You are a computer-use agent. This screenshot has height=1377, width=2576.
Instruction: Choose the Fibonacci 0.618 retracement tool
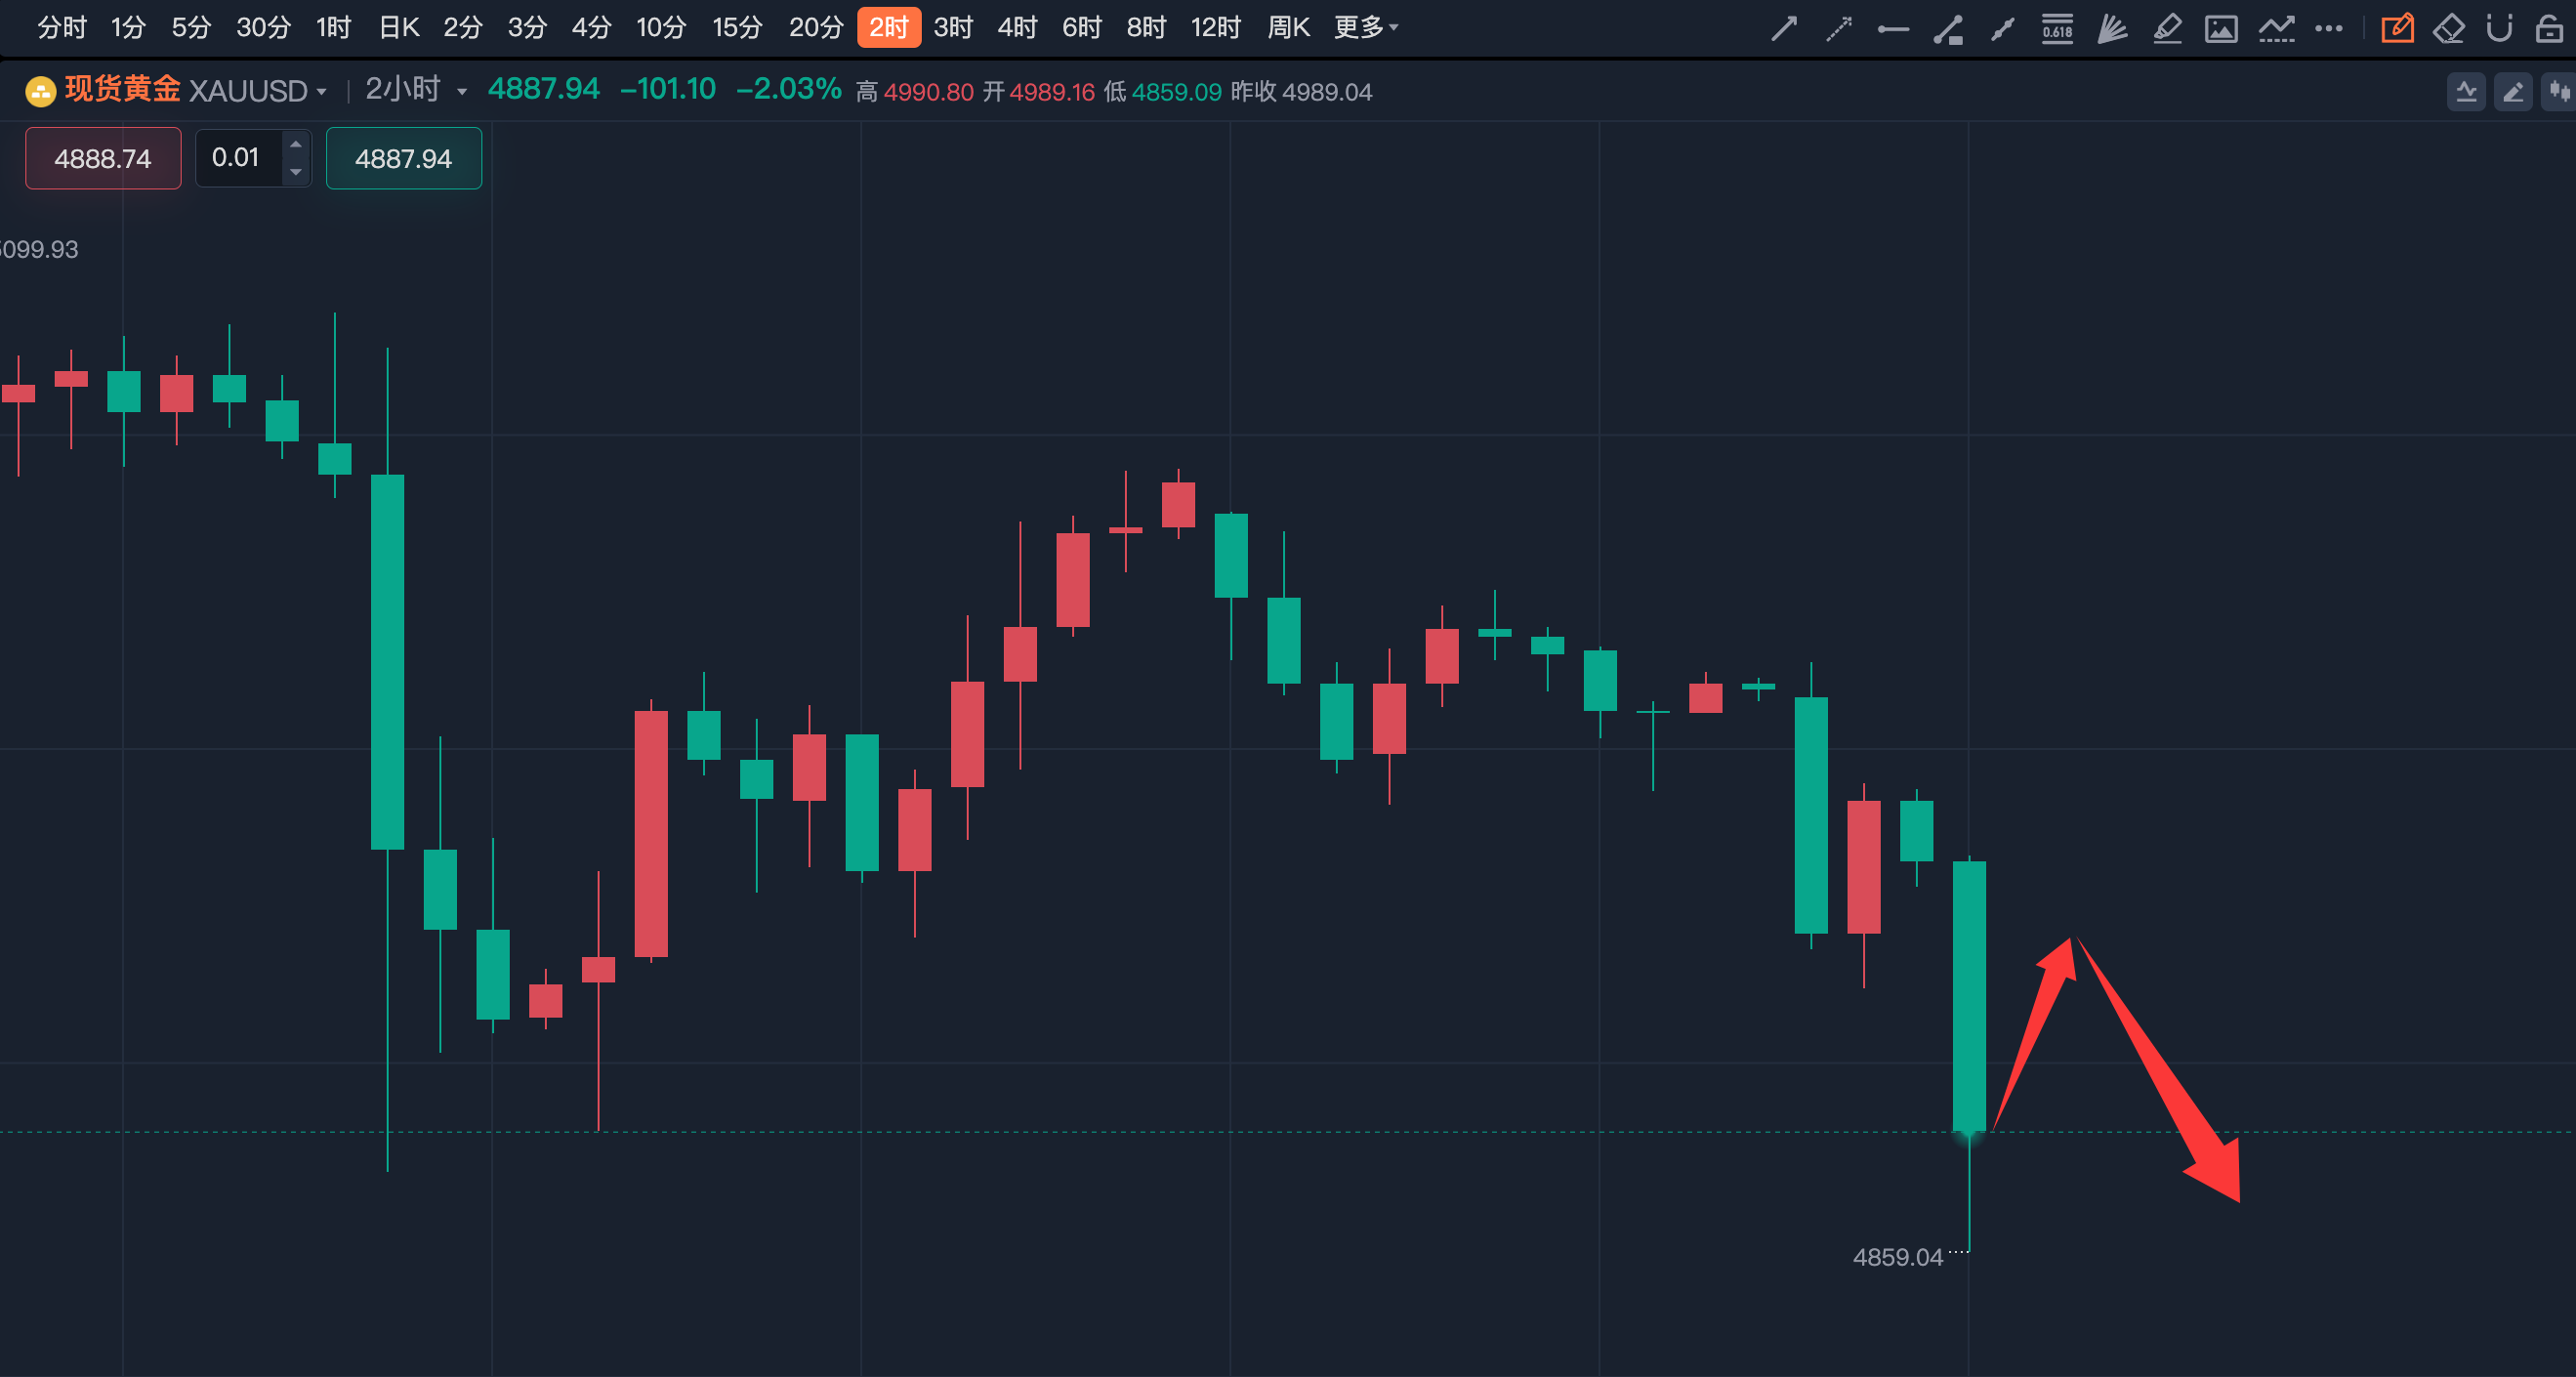(x=2057, y=28)
